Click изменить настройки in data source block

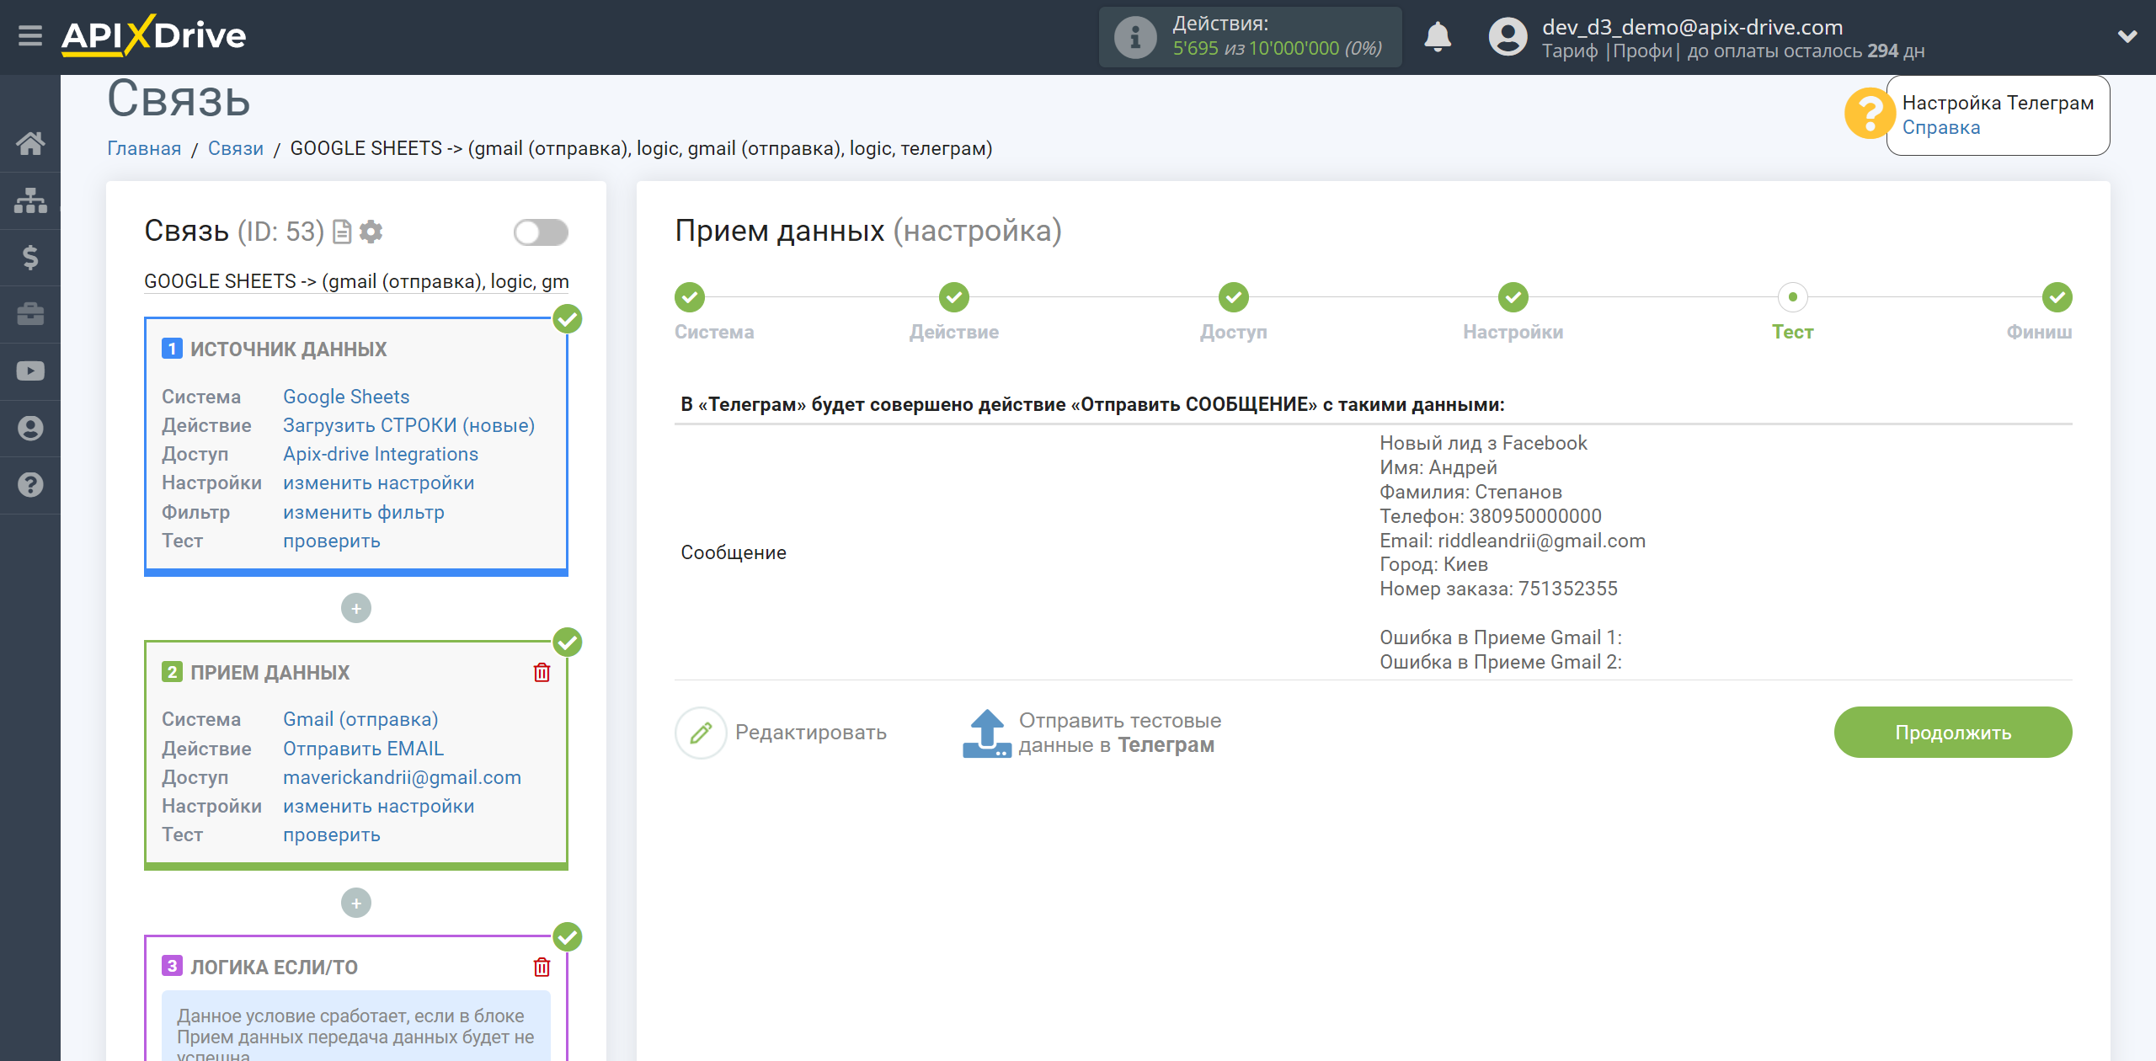(x=379, y=483)
